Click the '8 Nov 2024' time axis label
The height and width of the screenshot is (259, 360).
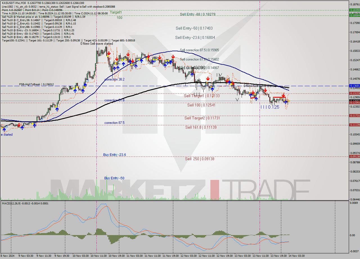point(7,256)
